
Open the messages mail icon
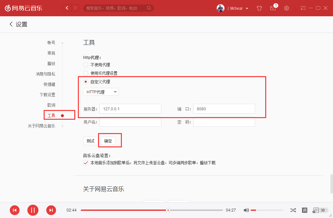click(273, 8)
